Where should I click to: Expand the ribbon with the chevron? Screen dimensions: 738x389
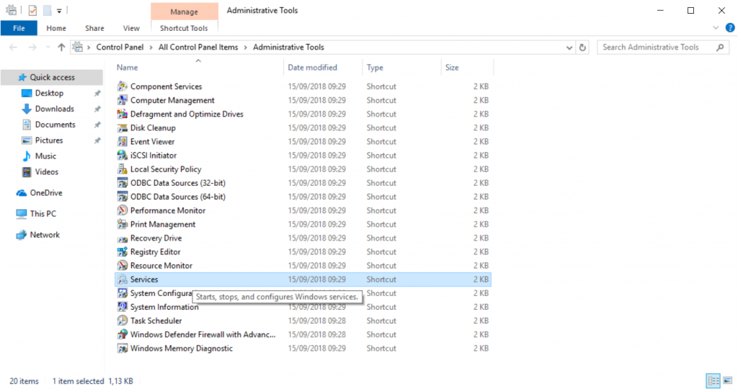point(716,28)
